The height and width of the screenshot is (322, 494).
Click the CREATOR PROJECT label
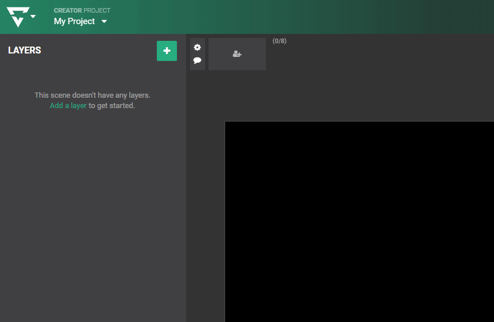[82, 10]
